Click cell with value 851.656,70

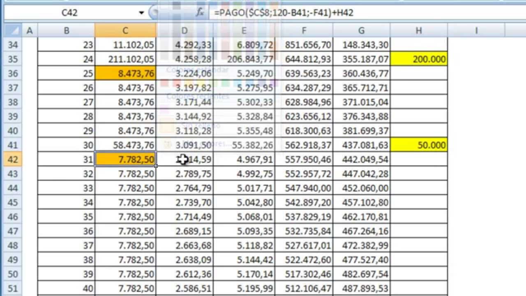click(x=304, y=44)
